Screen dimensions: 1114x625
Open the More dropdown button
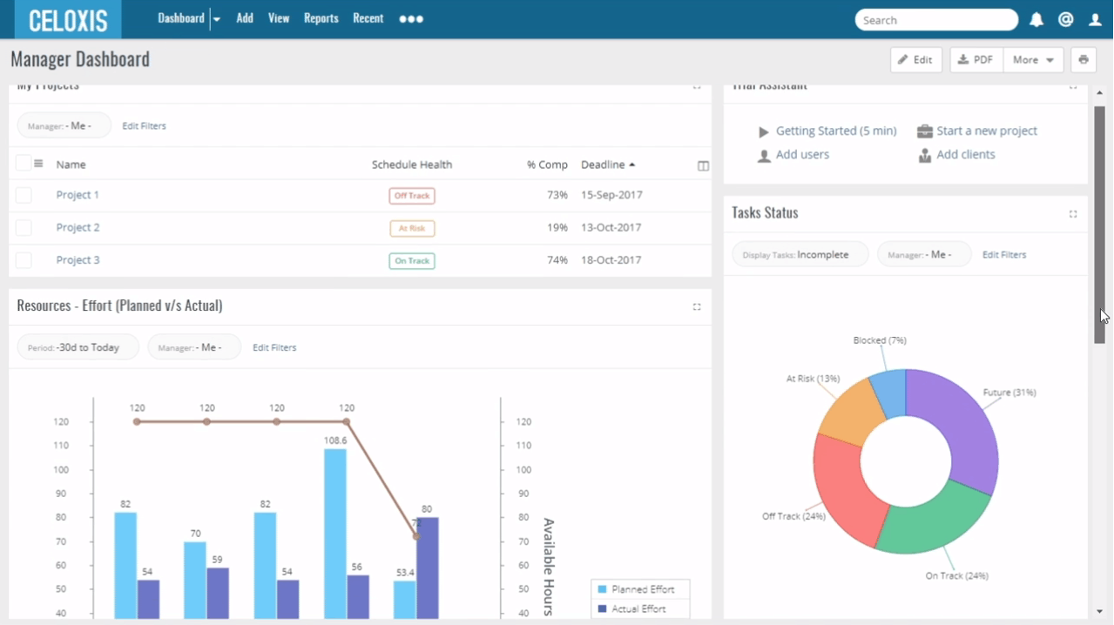[1033, 60]
